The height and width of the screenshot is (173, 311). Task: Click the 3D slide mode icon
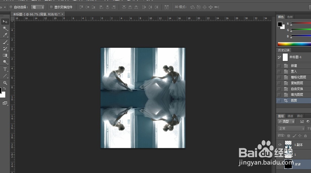point(211,7)
